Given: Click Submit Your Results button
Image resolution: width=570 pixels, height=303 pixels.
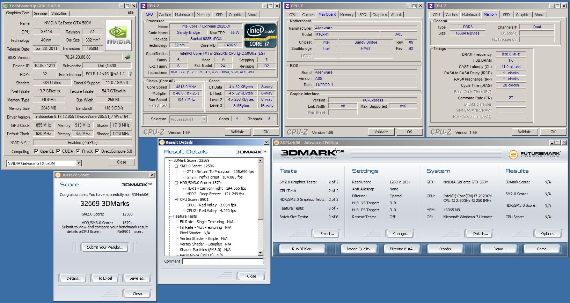Looking at the screenshot, I should click(x=105, y=247).
